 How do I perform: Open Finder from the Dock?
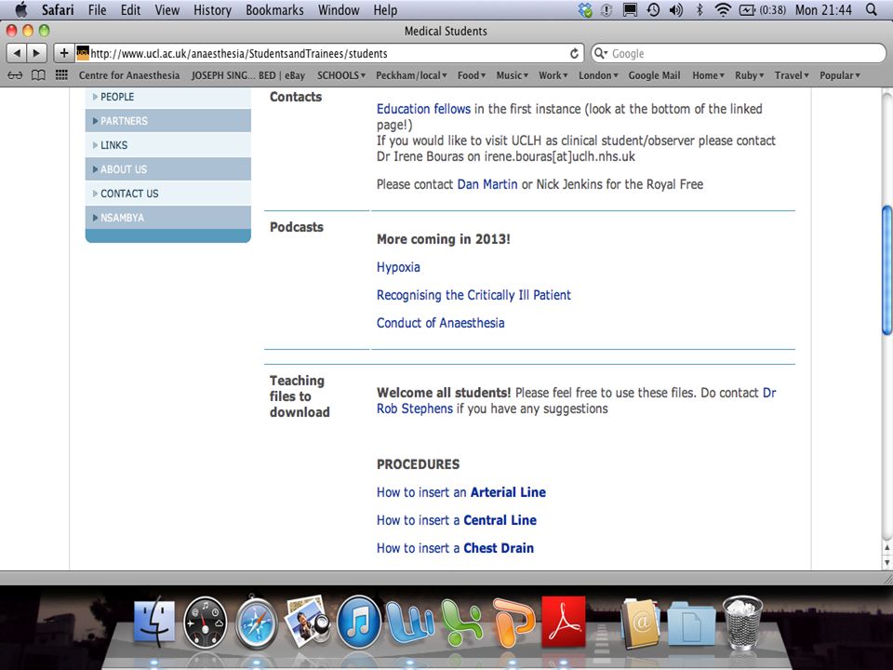pos(154,623)
